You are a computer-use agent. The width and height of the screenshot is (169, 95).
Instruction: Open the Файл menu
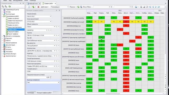coord(5,1)
